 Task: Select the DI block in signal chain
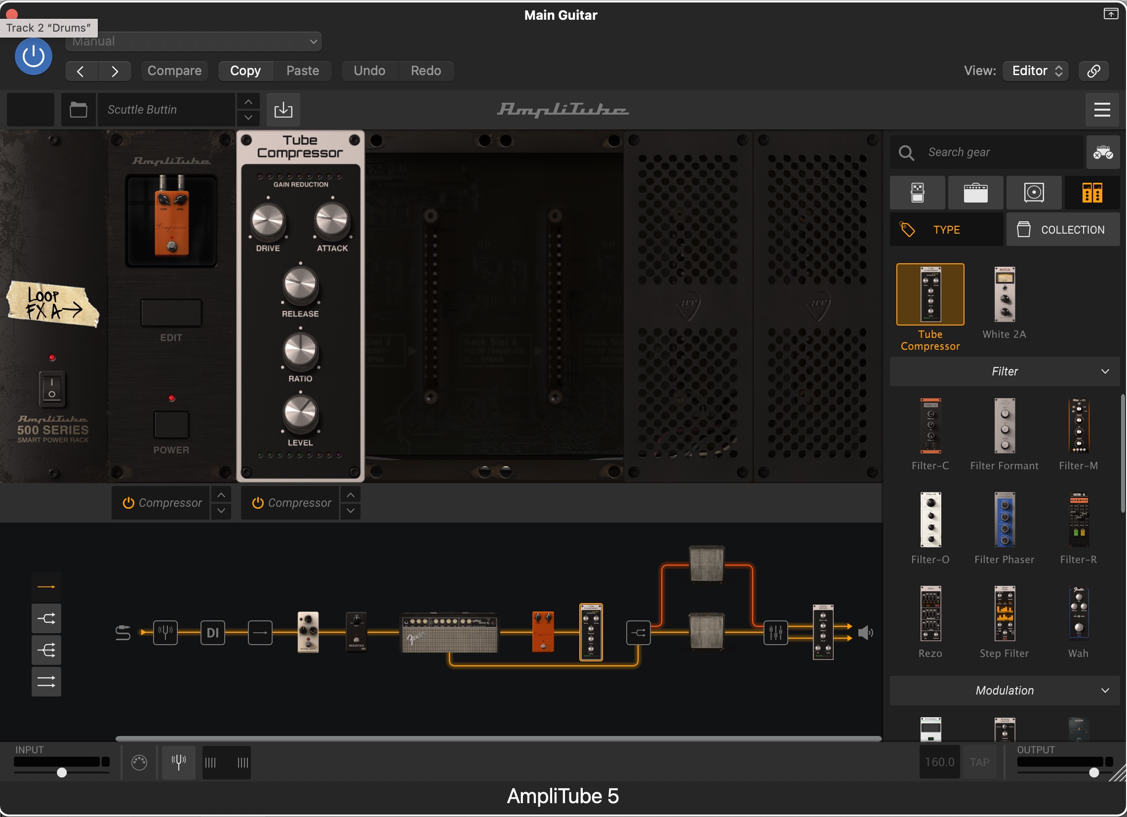pos(213,633)
